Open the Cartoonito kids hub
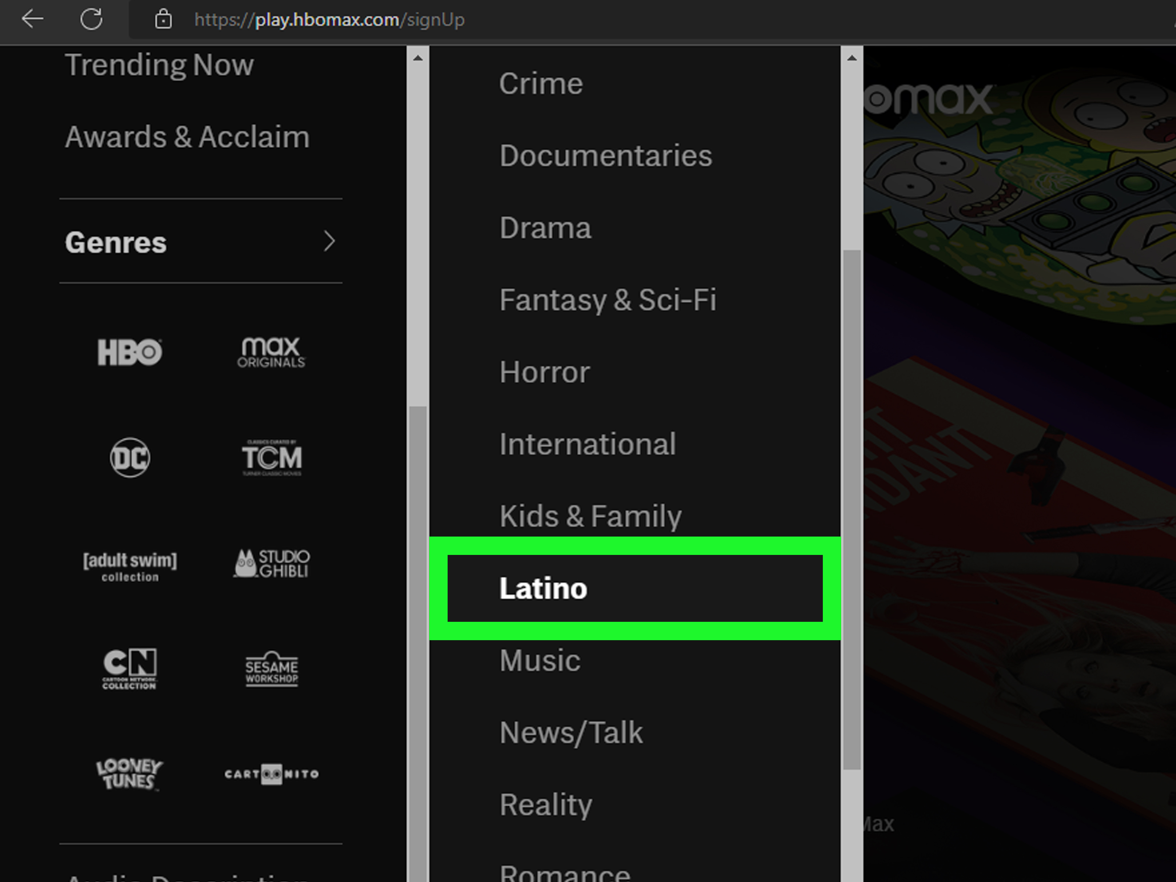The image size is (1176, 882). (x=271, y=774)
